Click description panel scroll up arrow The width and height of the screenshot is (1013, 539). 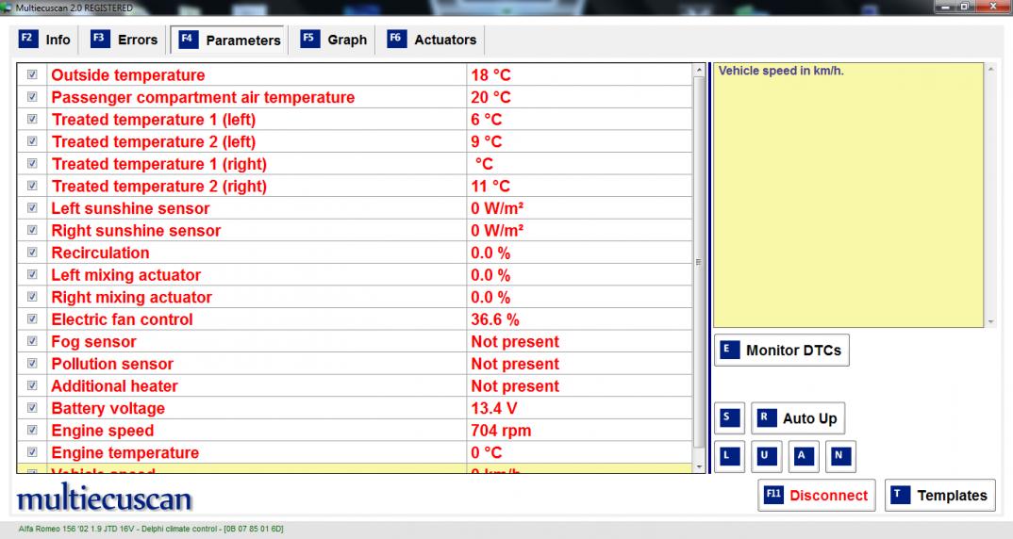coord(990,69)
